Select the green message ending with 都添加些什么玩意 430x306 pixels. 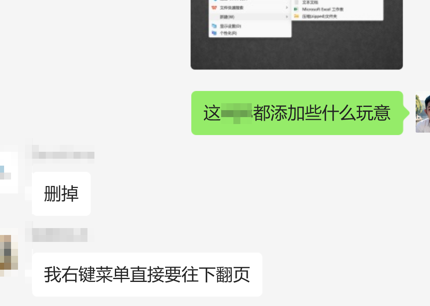coord(297,113)
